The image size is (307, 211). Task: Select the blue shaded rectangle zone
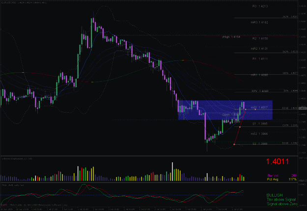tap(225, 110)
